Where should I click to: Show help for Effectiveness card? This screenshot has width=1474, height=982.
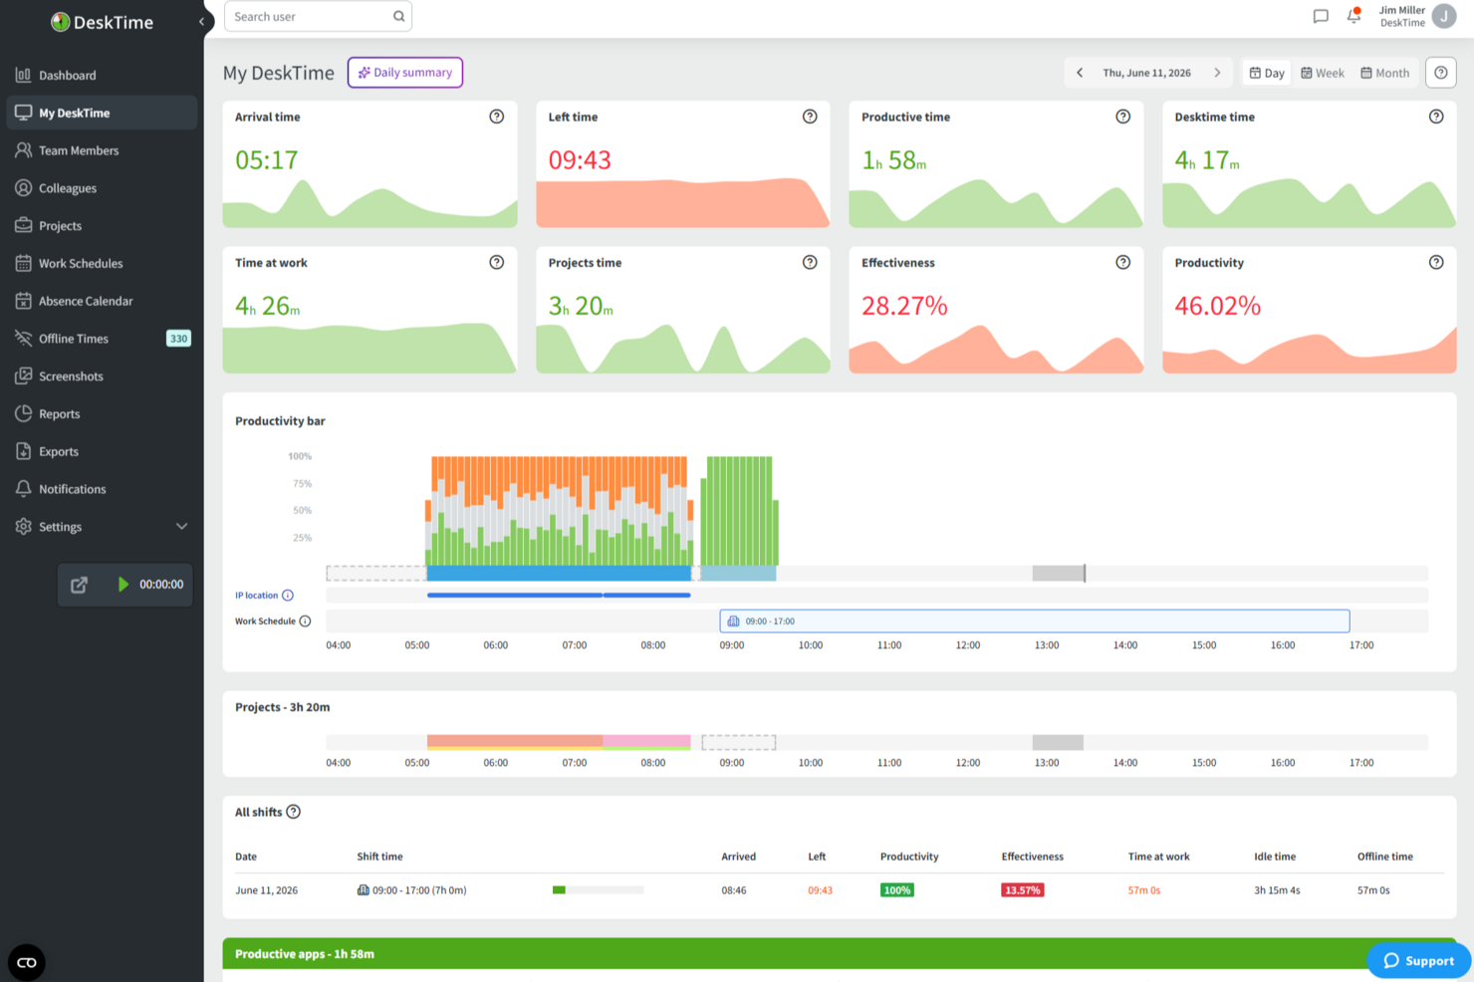[x=1122, y=262]
